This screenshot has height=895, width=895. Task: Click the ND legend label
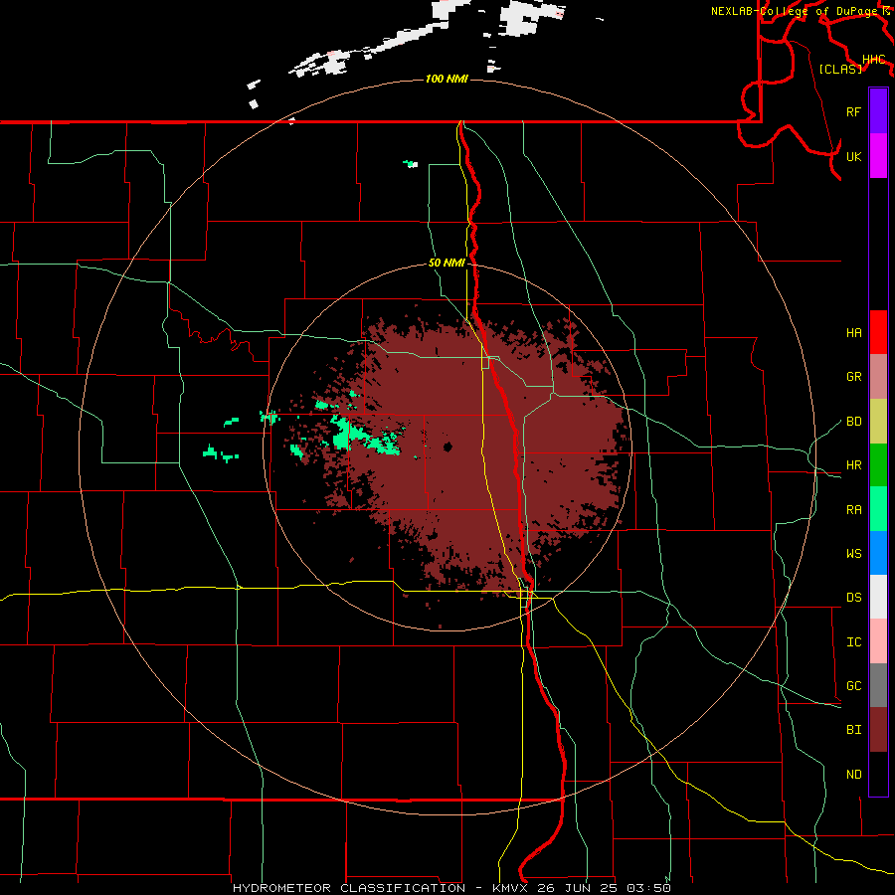pyautogui.click(x=854, y=775)
